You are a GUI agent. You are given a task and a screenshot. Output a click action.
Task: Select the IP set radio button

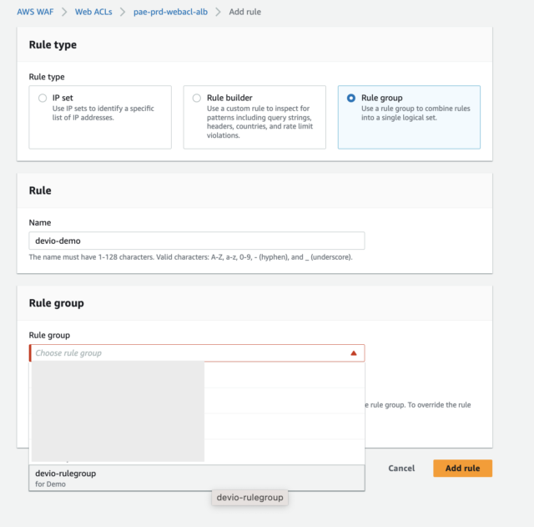43,99
